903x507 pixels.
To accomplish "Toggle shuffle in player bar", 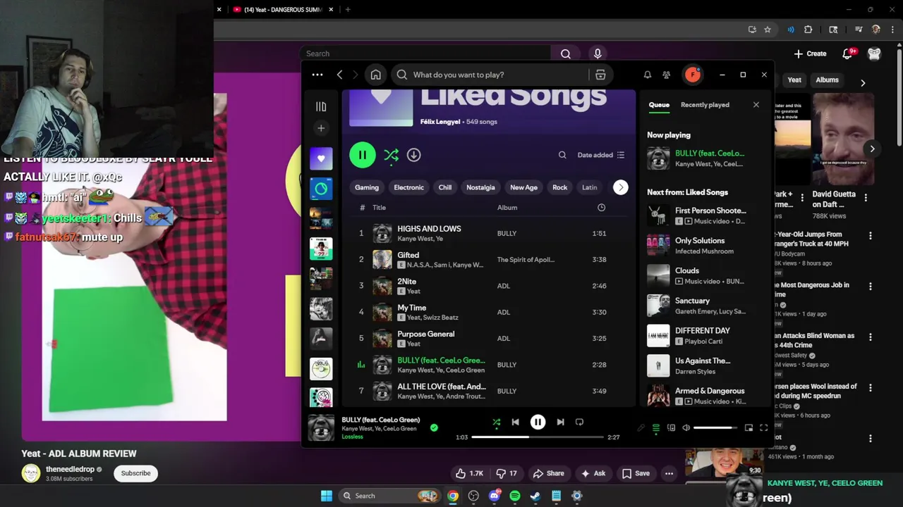I will point(497,423).
